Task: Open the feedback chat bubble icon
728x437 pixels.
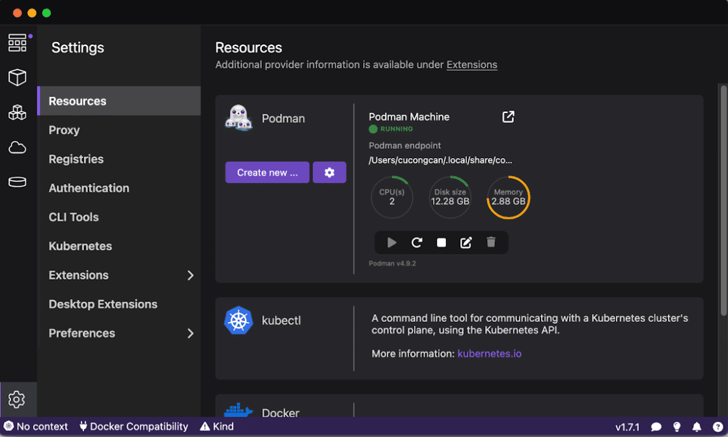Action: coord(656,427)
